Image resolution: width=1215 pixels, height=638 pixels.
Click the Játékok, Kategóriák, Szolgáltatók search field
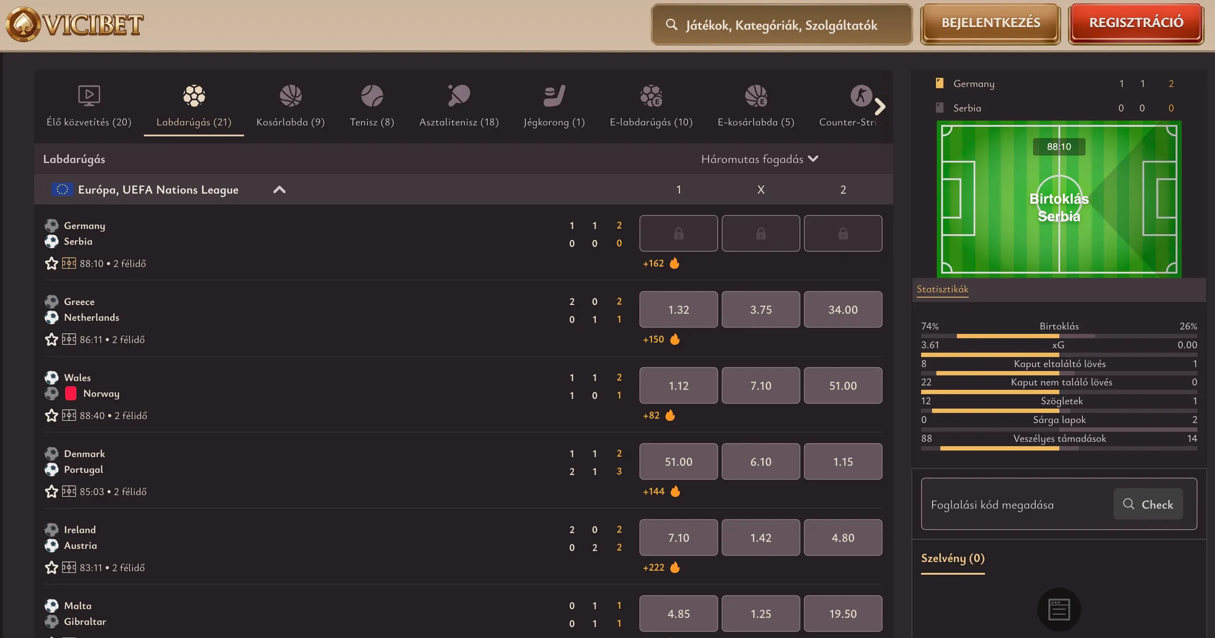point(782,25)
